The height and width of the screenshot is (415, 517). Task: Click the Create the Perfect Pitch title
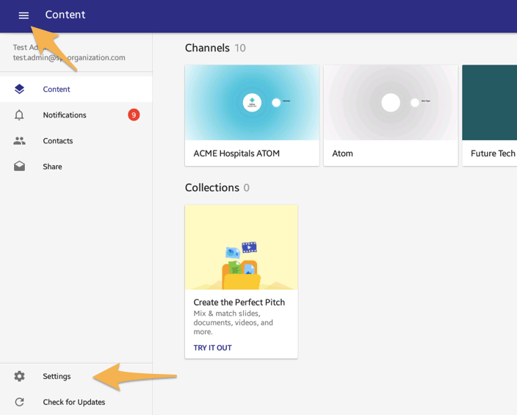tap(239, 302)
